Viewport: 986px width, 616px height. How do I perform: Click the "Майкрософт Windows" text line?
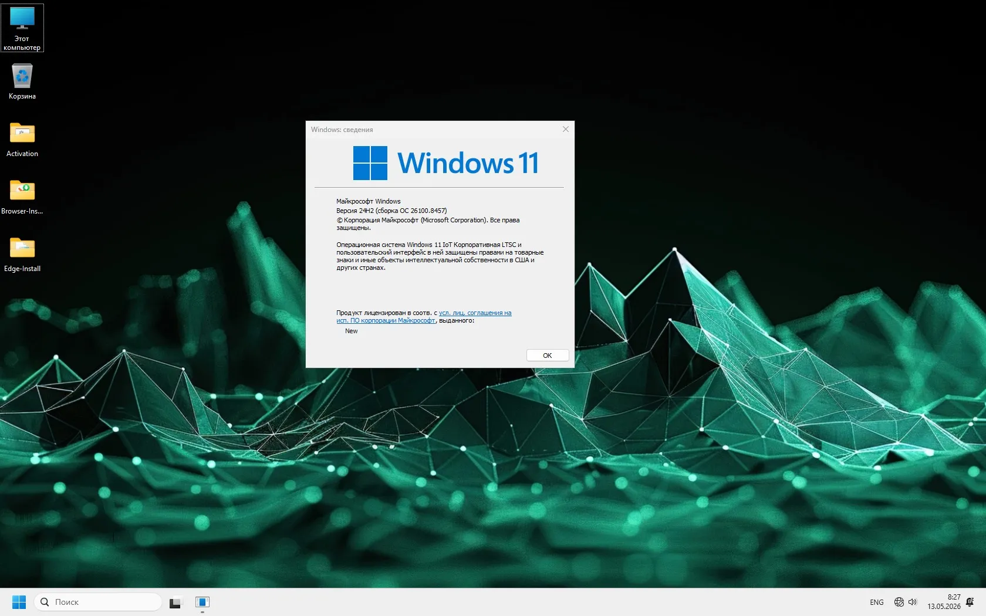[x=369, y=201]
